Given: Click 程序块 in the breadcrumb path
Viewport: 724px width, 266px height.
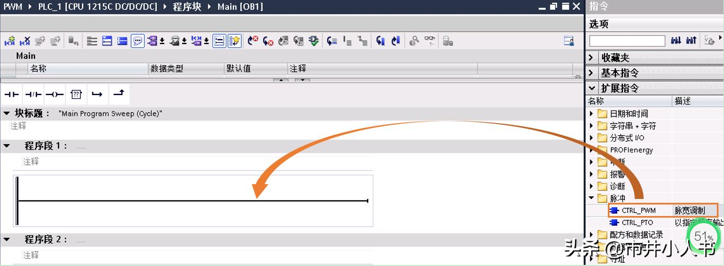Looking at the screenshot, I should [188, 7].
